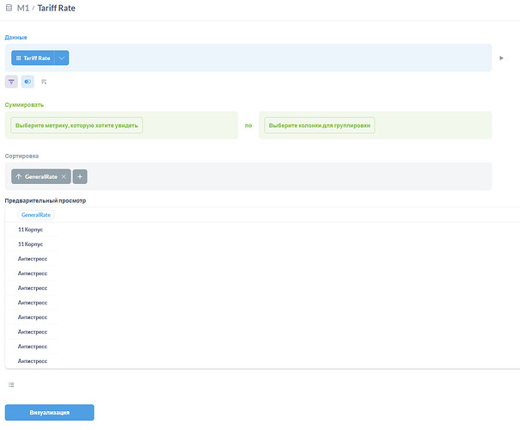Image resolution: width=520 pixels, height=430 pixels.
Task: Run preview with the play arrow
Action: click(502, 58)
